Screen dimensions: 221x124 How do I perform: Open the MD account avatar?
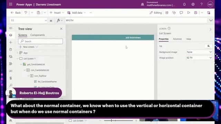point(210,4)
